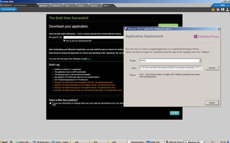The image size is (230, 143).
Task: Open SB Notes document in taskbar
Action: pyautogui.click(x=42, y=142)
